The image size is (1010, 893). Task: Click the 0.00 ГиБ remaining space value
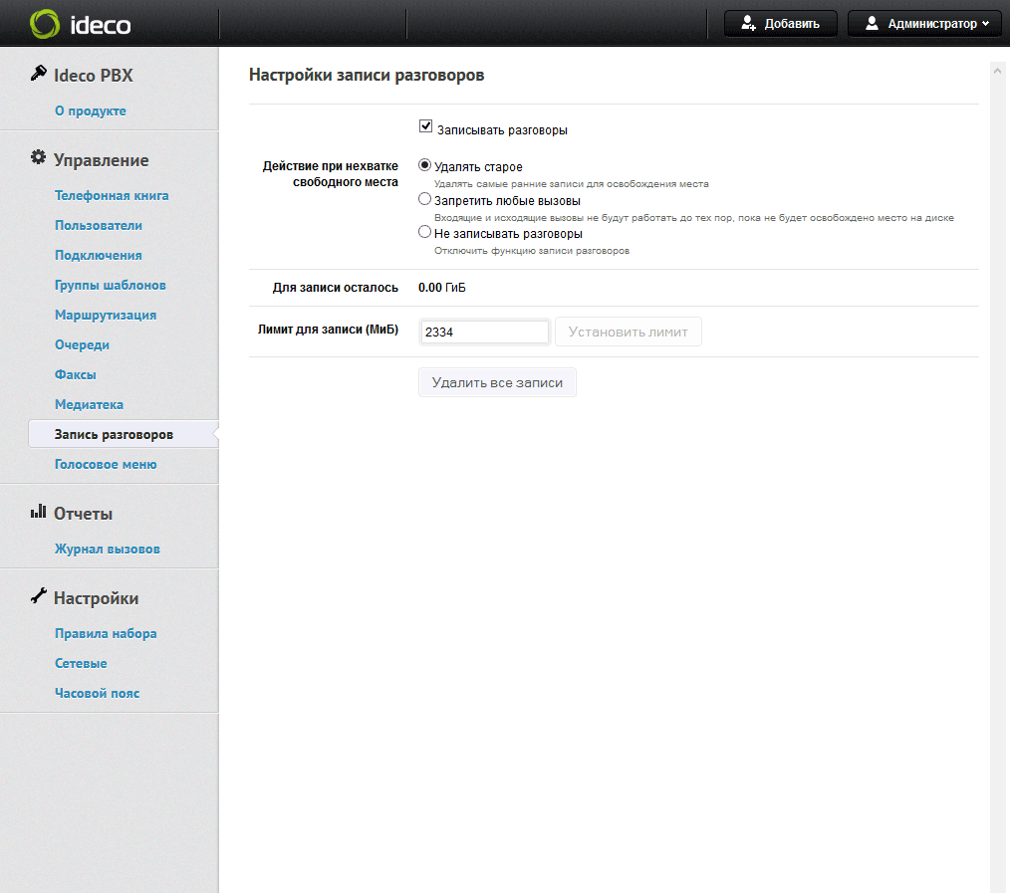point(442,287)
